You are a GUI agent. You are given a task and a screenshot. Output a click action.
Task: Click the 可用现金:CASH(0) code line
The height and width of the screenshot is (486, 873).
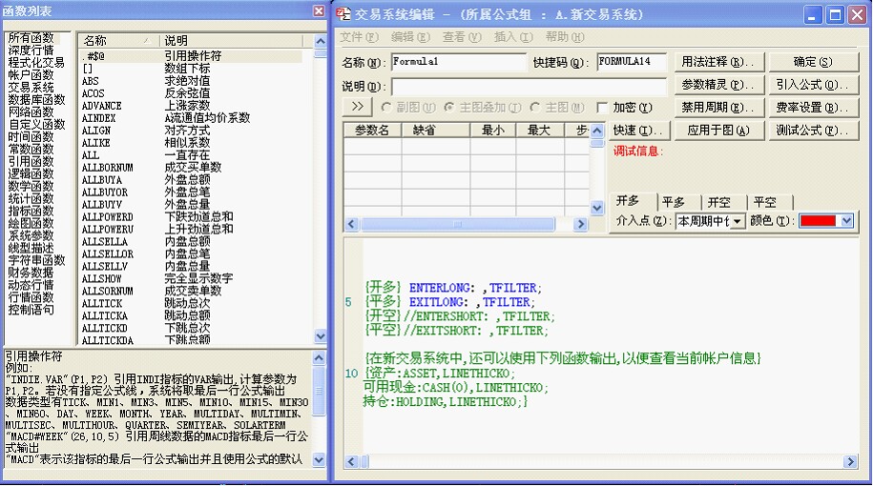456,387
